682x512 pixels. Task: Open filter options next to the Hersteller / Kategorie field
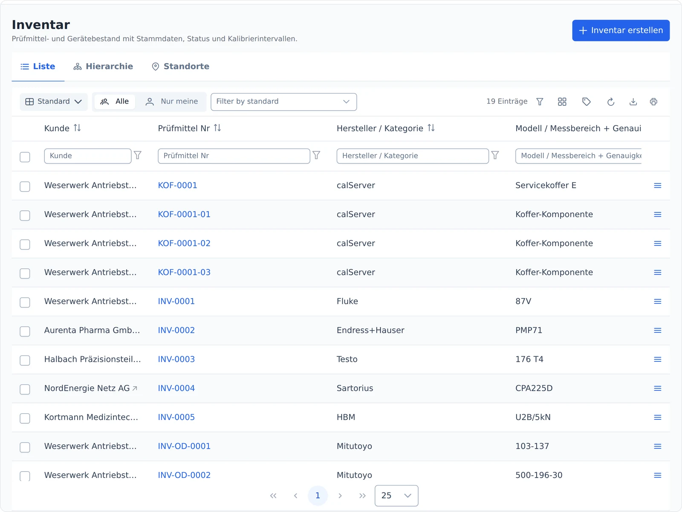pyautogui.click(x=495, y=155)
